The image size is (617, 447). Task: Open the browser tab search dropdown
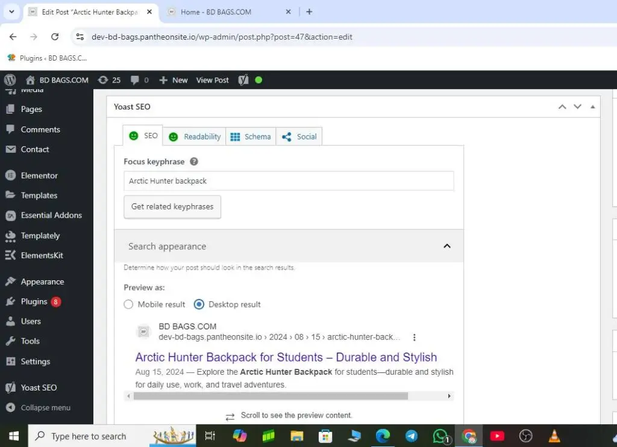tap(12, 12)
